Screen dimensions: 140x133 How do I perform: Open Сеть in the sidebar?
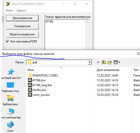(x=10, y=127)
